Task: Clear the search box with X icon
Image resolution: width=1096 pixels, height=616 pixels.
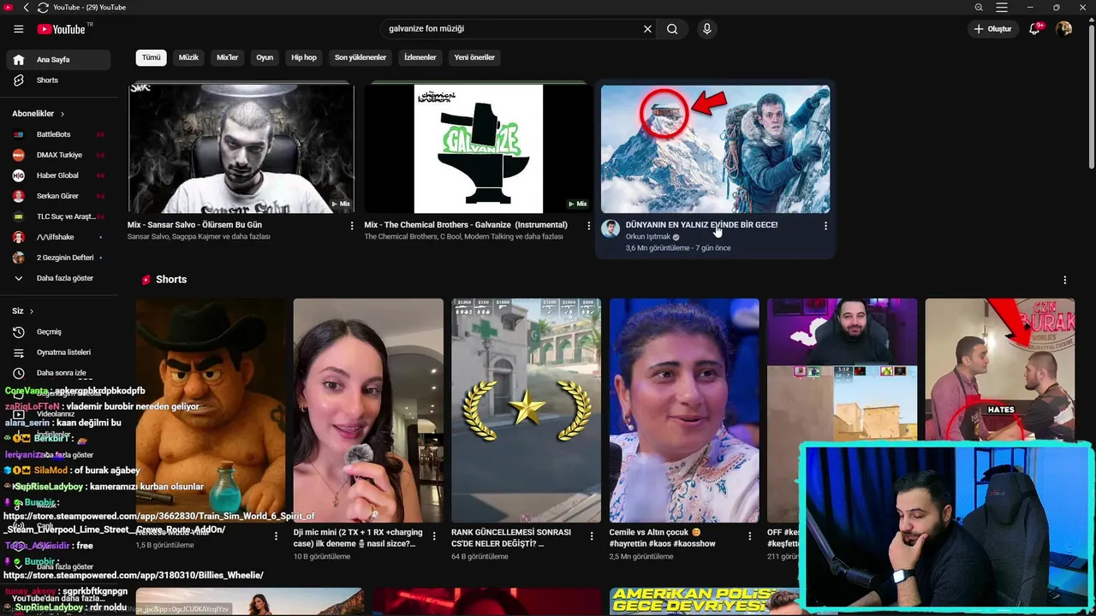Action: point(647,29)
